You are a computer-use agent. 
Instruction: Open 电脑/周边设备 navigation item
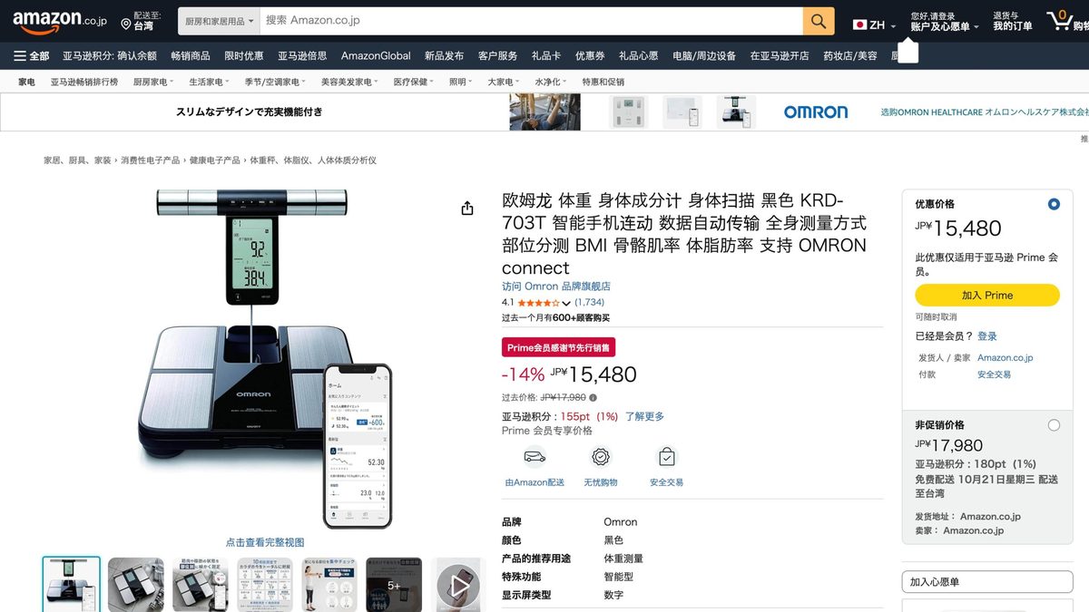[704, 55]
